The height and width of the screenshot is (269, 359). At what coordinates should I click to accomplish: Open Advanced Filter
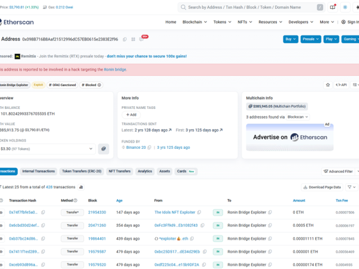pyautogui.click(x=338, y=172)
